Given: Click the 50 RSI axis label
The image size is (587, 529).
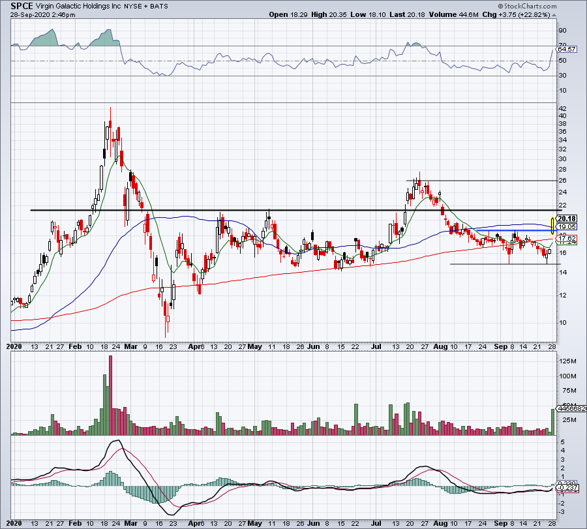Looking at the screenshot, I should click(x=562, y=60).
